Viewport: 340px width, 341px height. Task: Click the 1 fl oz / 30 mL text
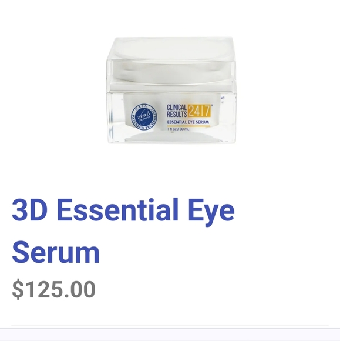179,129
